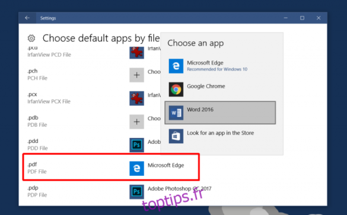Click the Settings window title
This screenshot has width=347, height=215.
click(48, 18)
